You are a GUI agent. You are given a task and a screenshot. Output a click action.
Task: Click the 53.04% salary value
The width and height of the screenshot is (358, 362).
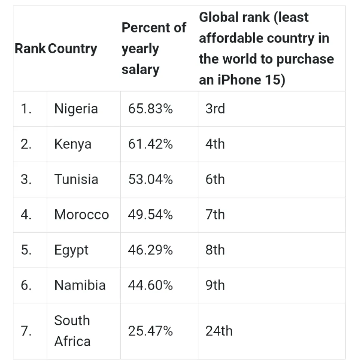click(x=150, y=179)
